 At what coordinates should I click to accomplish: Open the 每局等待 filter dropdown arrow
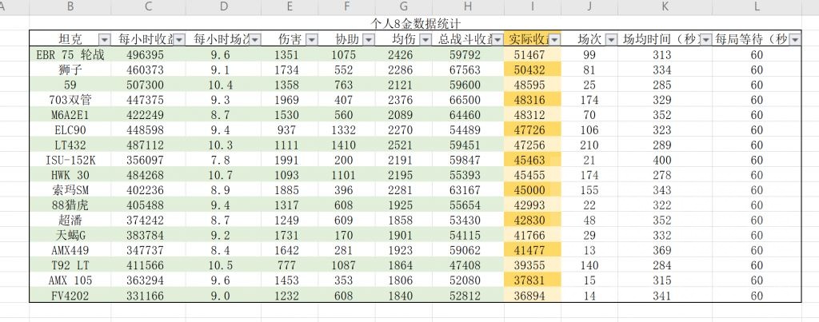tap(794, 40)
